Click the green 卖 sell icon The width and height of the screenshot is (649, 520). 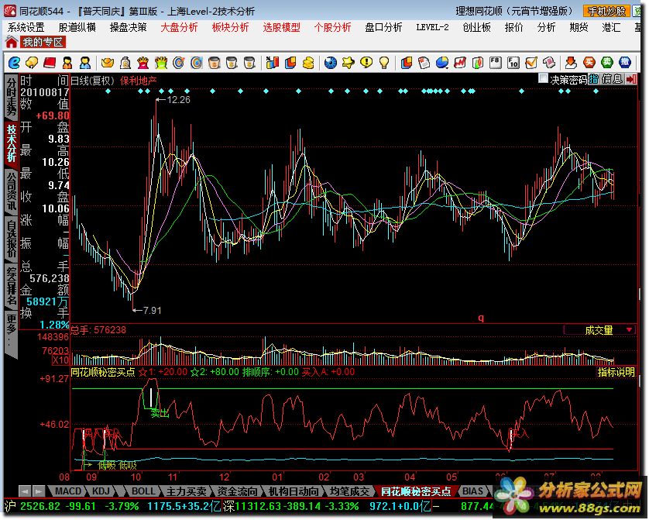tap(607, 63)
